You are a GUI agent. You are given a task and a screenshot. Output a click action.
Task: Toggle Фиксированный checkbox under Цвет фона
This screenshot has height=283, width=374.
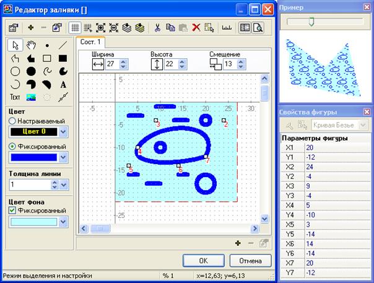(12, 211)
